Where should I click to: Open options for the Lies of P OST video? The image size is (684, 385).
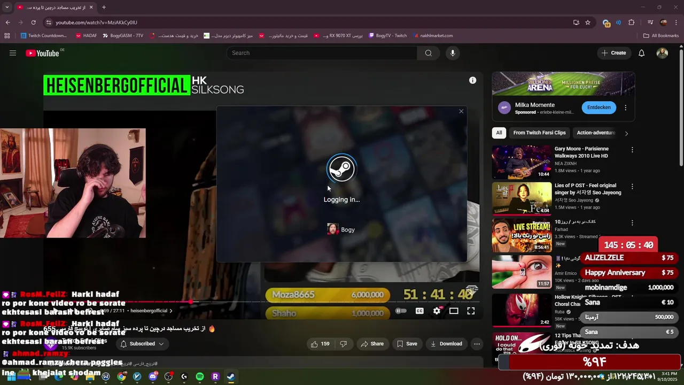(x=632, y=187)
